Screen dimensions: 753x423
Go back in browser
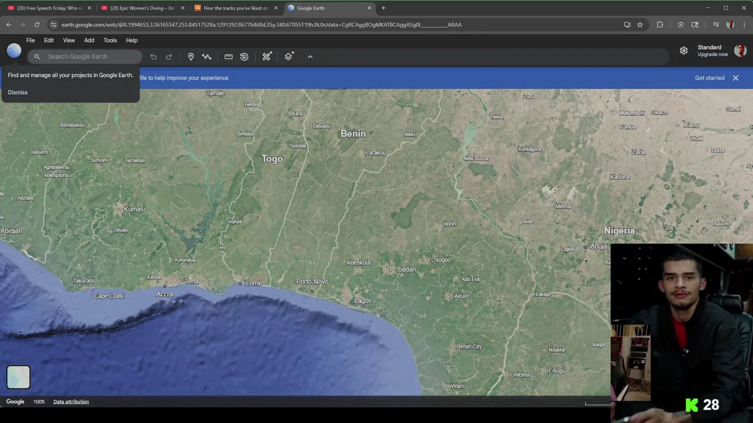pos(8,25)
